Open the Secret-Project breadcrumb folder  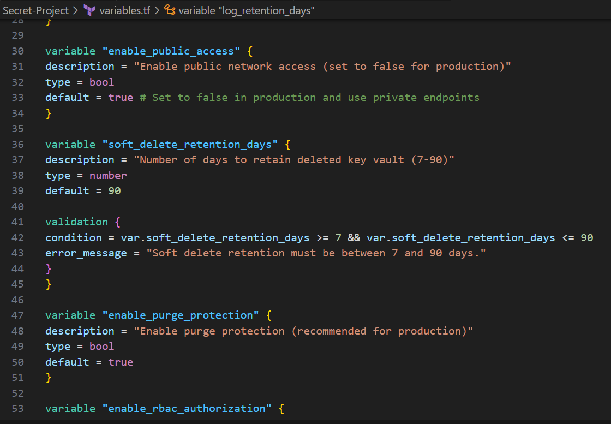(36, 10)
